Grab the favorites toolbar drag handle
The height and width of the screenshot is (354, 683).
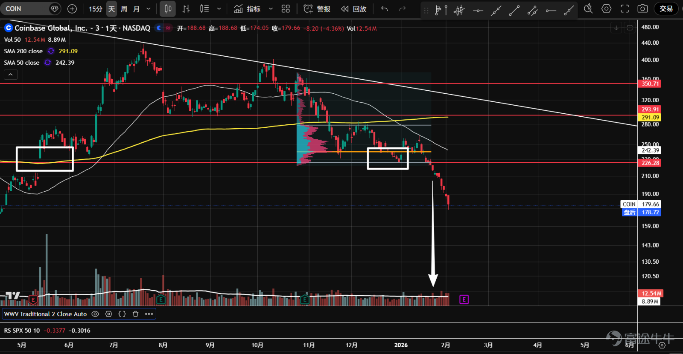pos(426,10)
